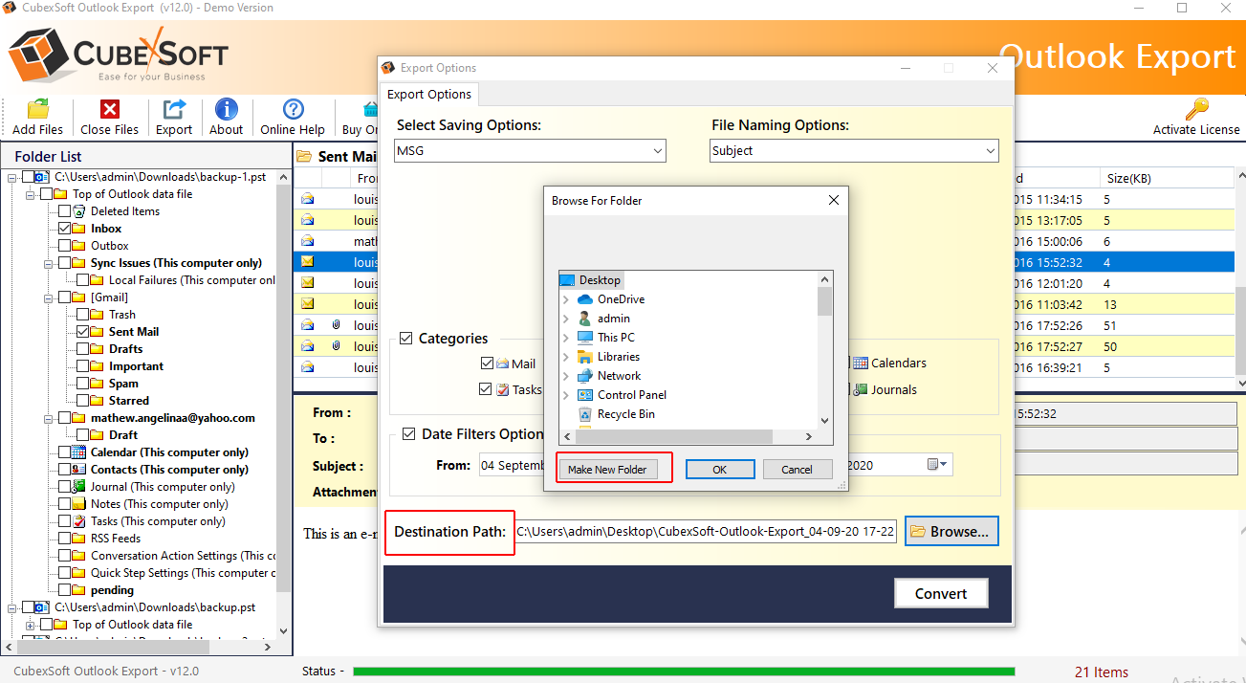
Task: Click the Browse... button
Action: coord(951,532)
